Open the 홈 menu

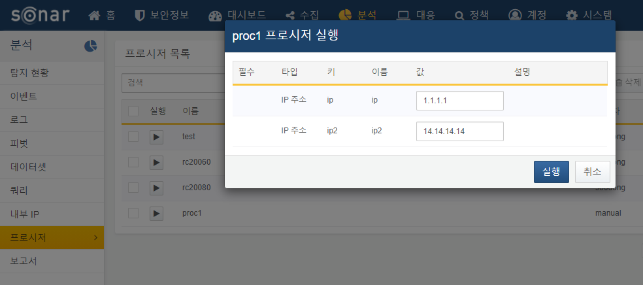[110, 16]
